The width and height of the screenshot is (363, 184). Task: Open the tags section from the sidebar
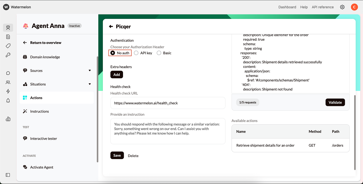click(8, 46)
